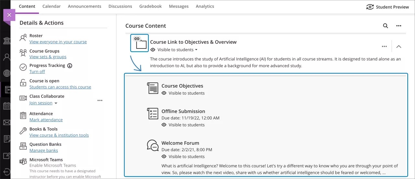415x179 pixels.
Task: Switch to the Gradebook tab
Action: coord(150,6)
